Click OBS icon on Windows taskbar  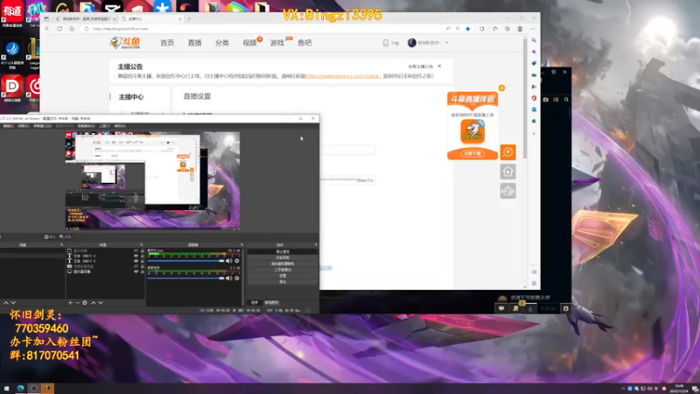point(34,389)
